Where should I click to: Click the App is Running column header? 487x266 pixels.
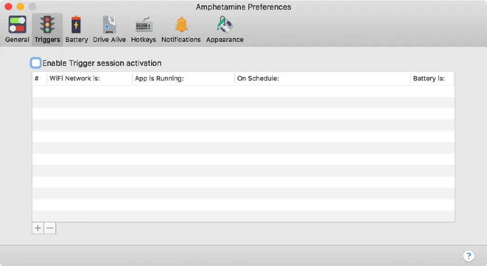coord(159,79)
